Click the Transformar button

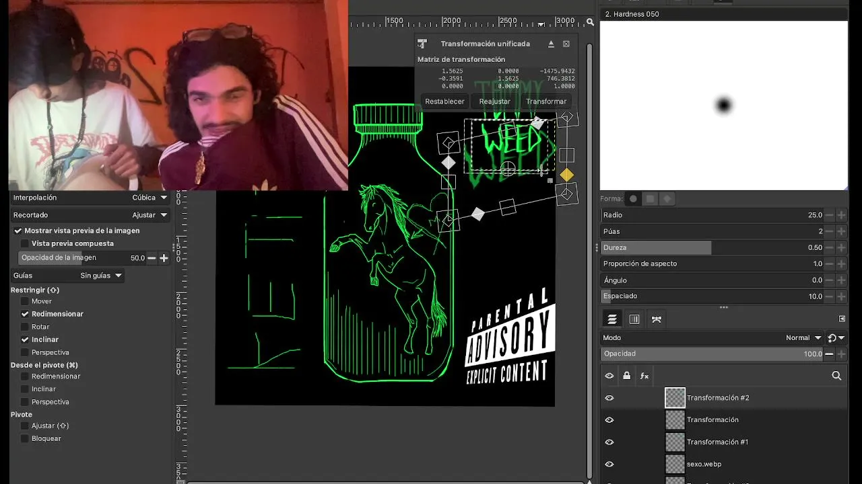[x=546, y=102]
